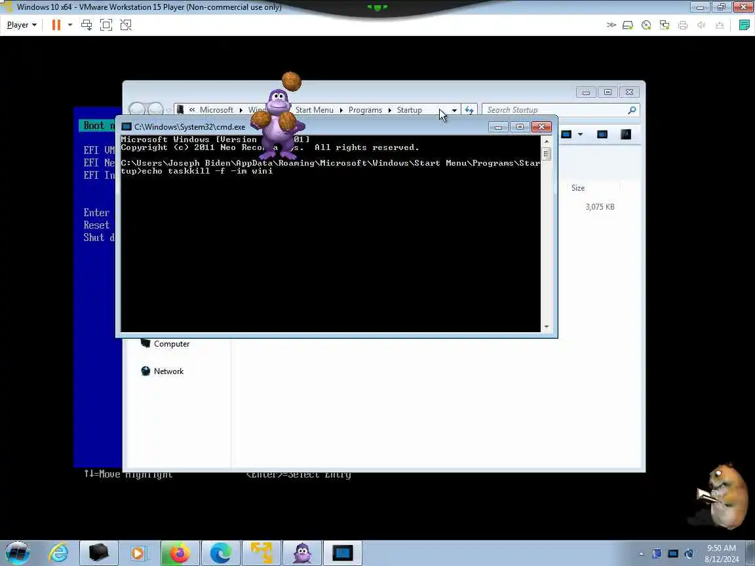Click the cmd.exe vertical scroll thumb

(547, 154)
